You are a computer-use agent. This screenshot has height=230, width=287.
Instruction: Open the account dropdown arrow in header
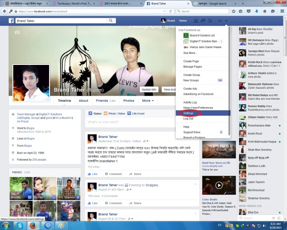[226, 21]
